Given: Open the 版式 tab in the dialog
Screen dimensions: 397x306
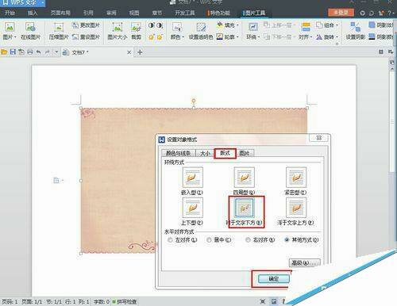Looking at the screenshot, I should point(225,153).
